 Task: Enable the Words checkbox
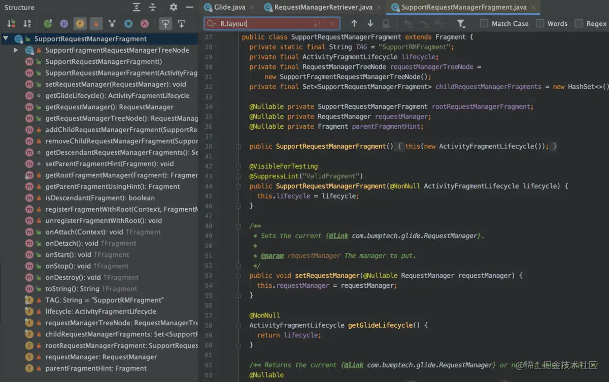pos(540,24)
